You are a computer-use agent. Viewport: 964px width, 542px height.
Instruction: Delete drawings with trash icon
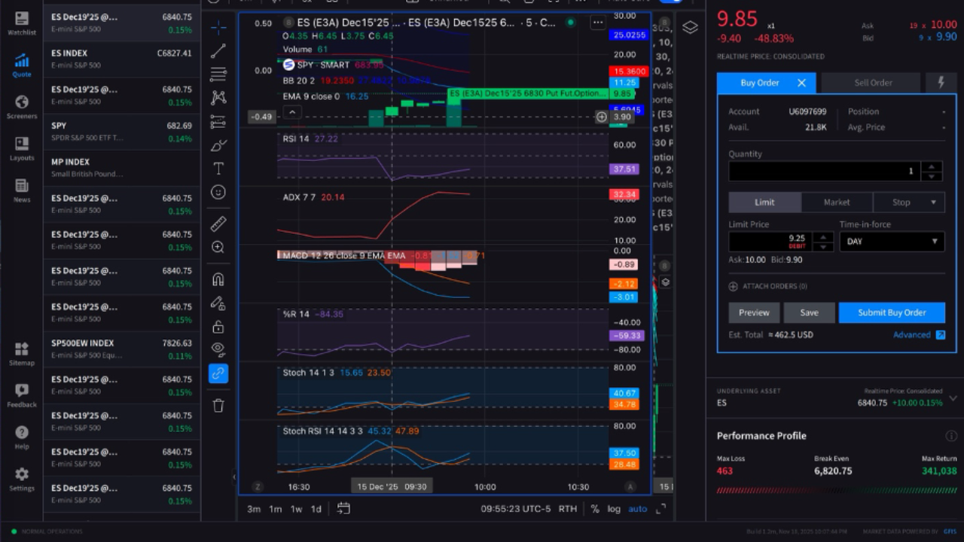(218, 406)
